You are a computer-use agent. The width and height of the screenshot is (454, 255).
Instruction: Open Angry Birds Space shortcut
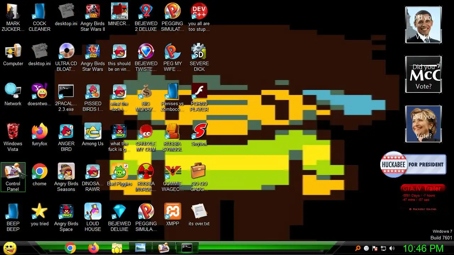click(x=66, y=217)
